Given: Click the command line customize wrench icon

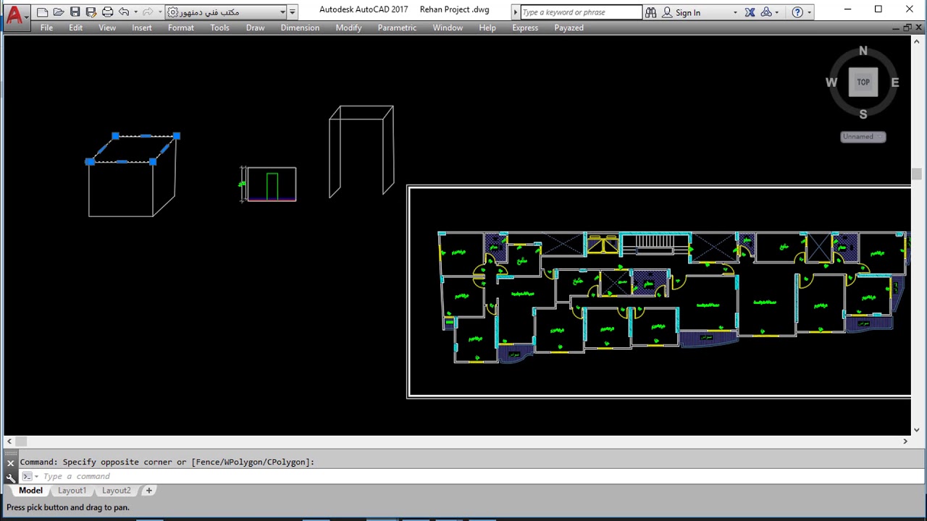Looking at the screenshot, I should (x=11, y=477).
